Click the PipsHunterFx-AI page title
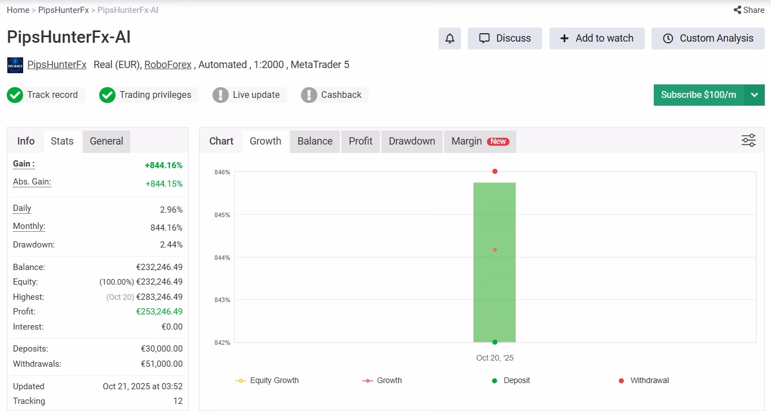This screenshot has width=771, height=414. pyautogui.click(x=69, y=37)
